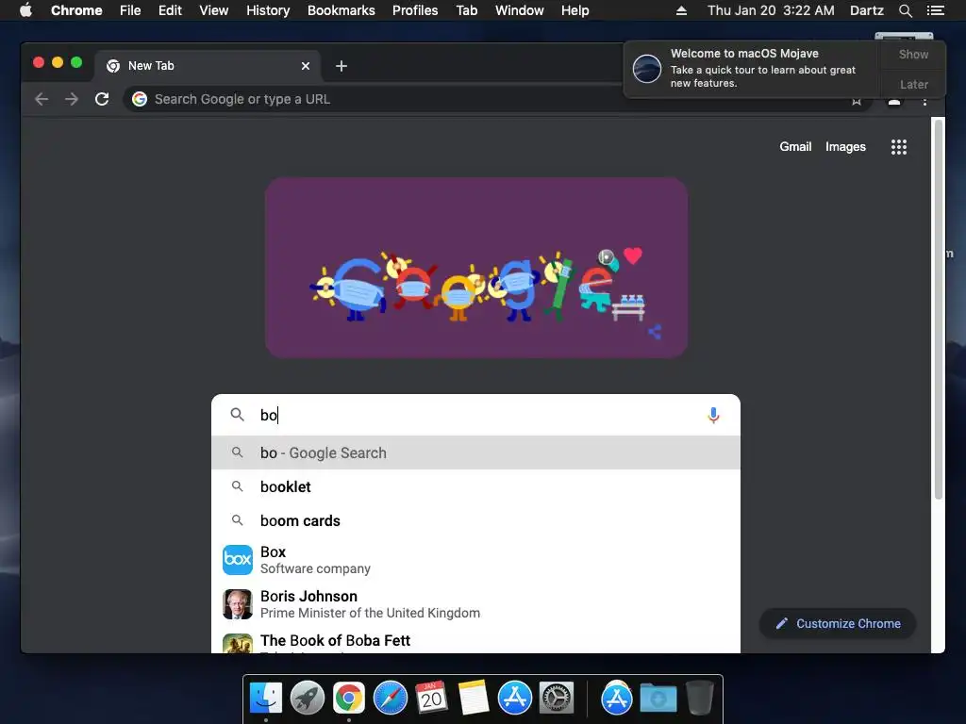
Task: Click the Chrome icon in the Dock
Action: [349, 699]
